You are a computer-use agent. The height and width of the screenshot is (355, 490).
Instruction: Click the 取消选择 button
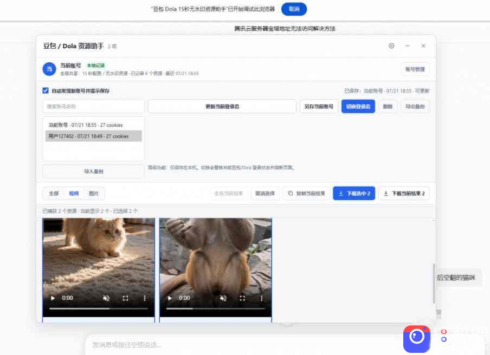pyautogui.click(x=265, y=193)
